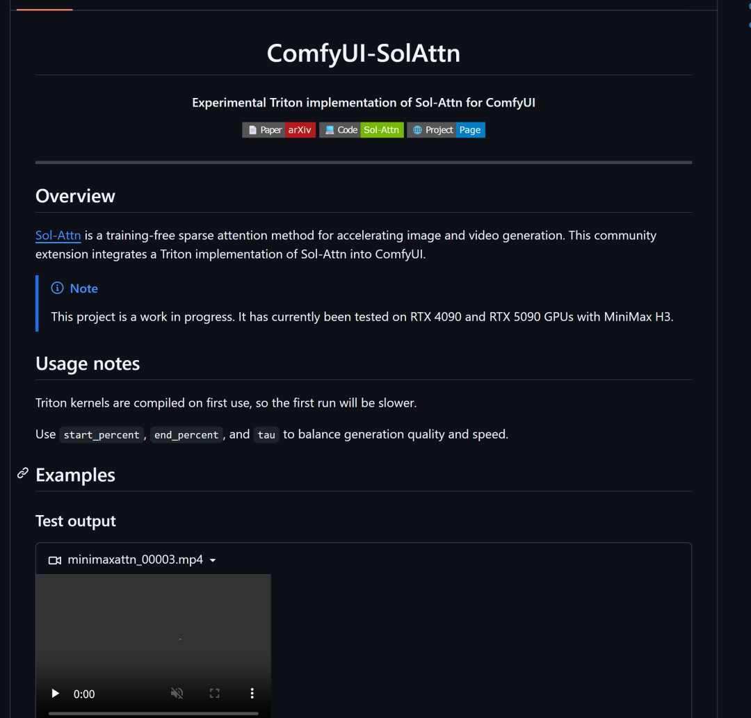The width and height of the screenshot is (751, 718).
Task: Click the Overview heading
Action: click(x=75, y=196)
